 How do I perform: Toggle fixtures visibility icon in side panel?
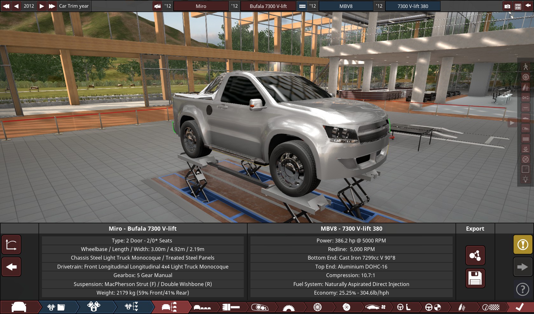(x=525, y=129)
